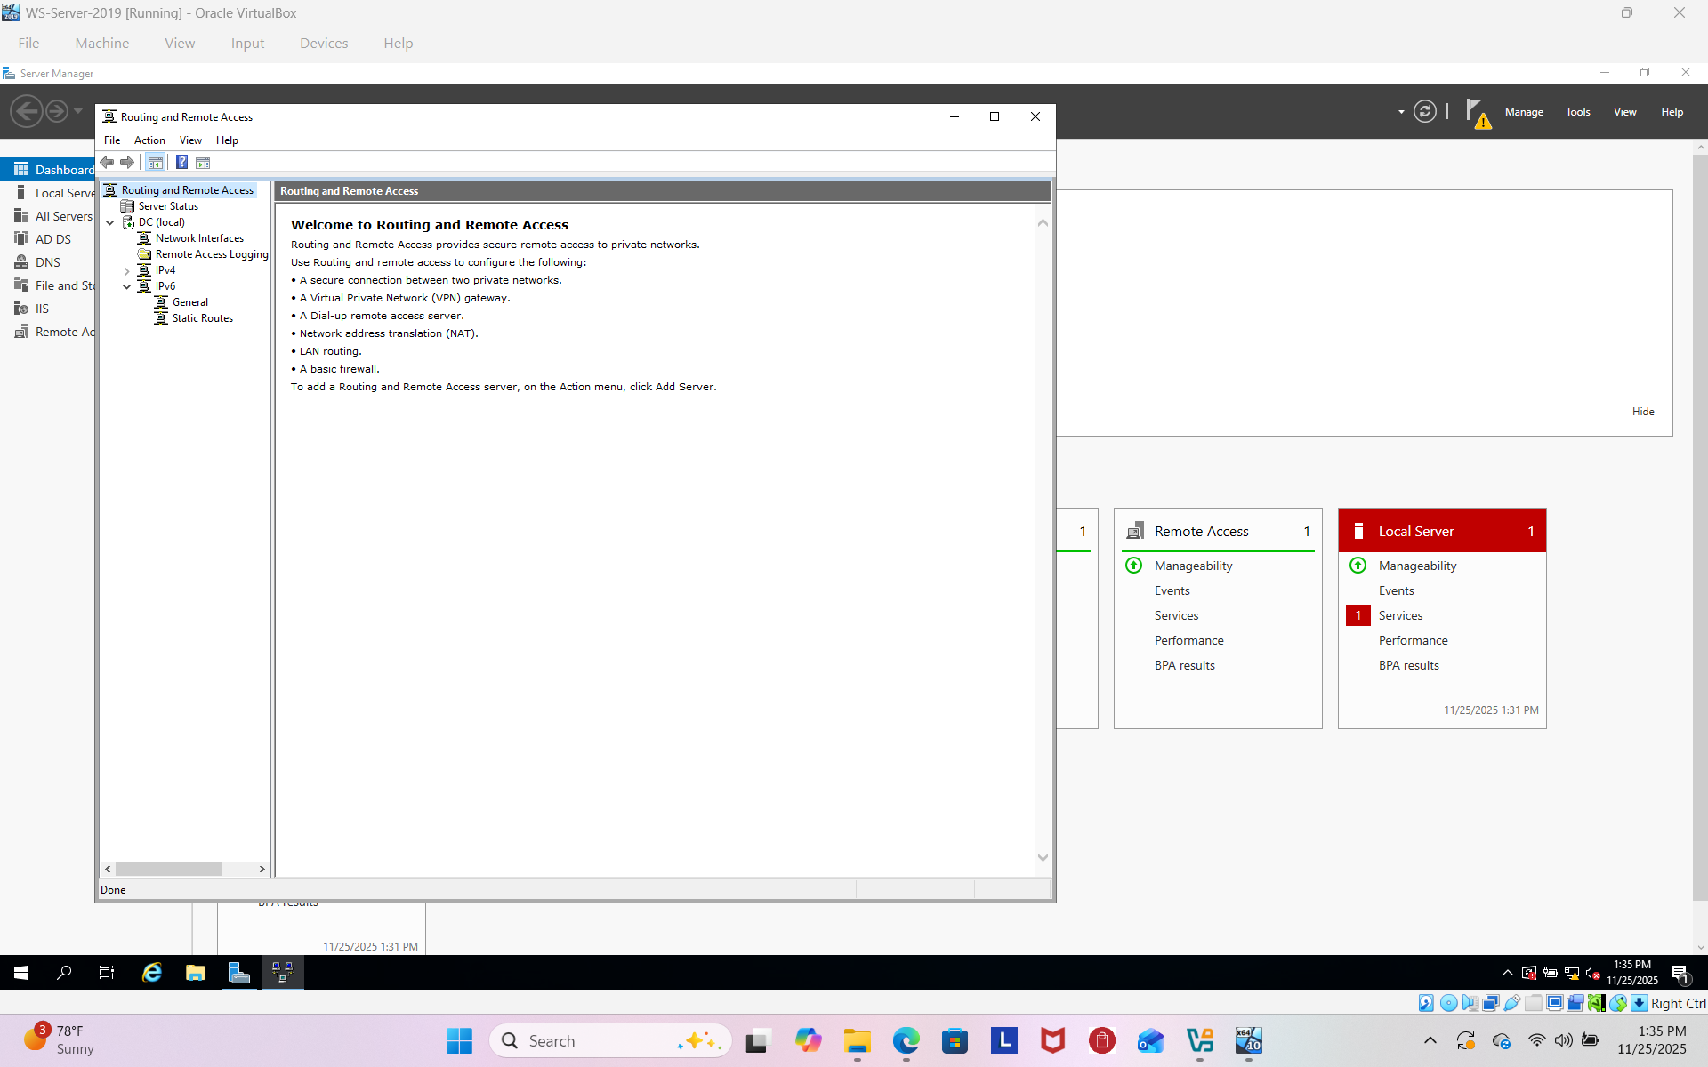The height and width of the screenshot is (1067, 1708).
Task: Collapse the DC (local) tree node
Action: point(110,223)
